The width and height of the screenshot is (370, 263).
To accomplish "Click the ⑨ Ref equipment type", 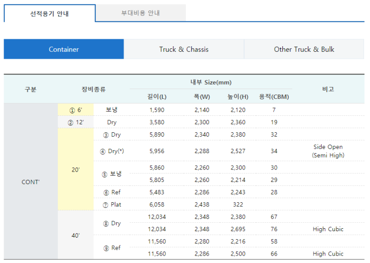I will 112,248.
